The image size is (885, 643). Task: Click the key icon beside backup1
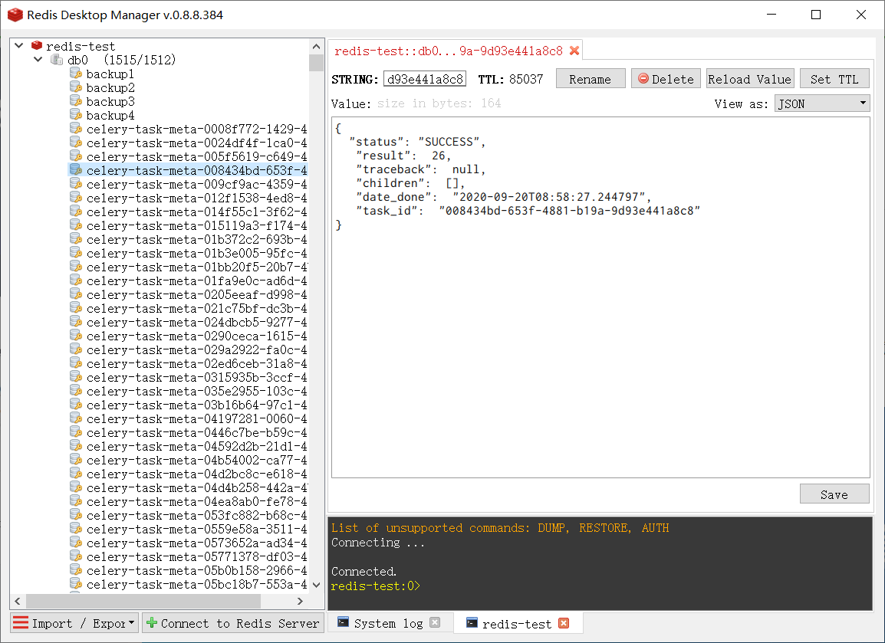pos(75,74)
